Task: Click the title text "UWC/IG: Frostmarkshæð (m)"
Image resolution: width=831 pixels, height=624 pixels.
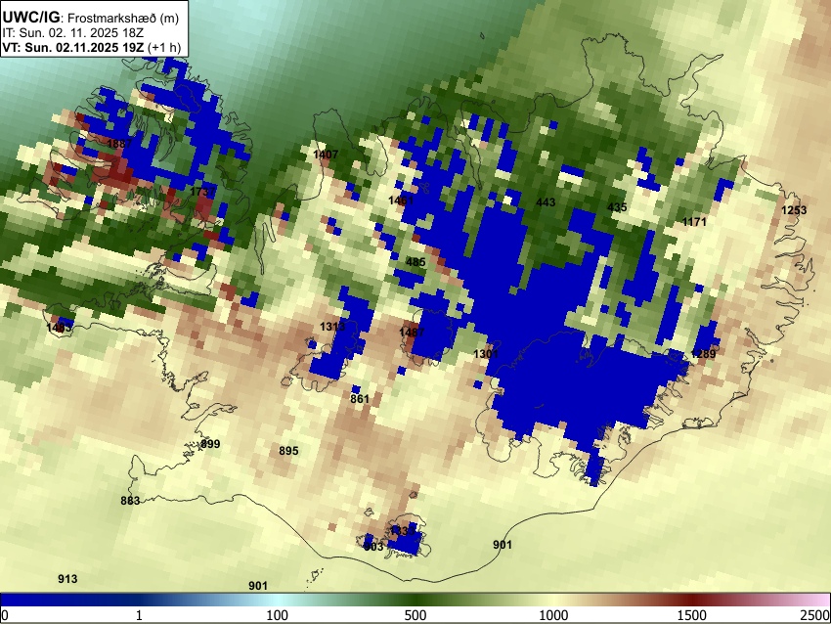Action: [91, 17]
